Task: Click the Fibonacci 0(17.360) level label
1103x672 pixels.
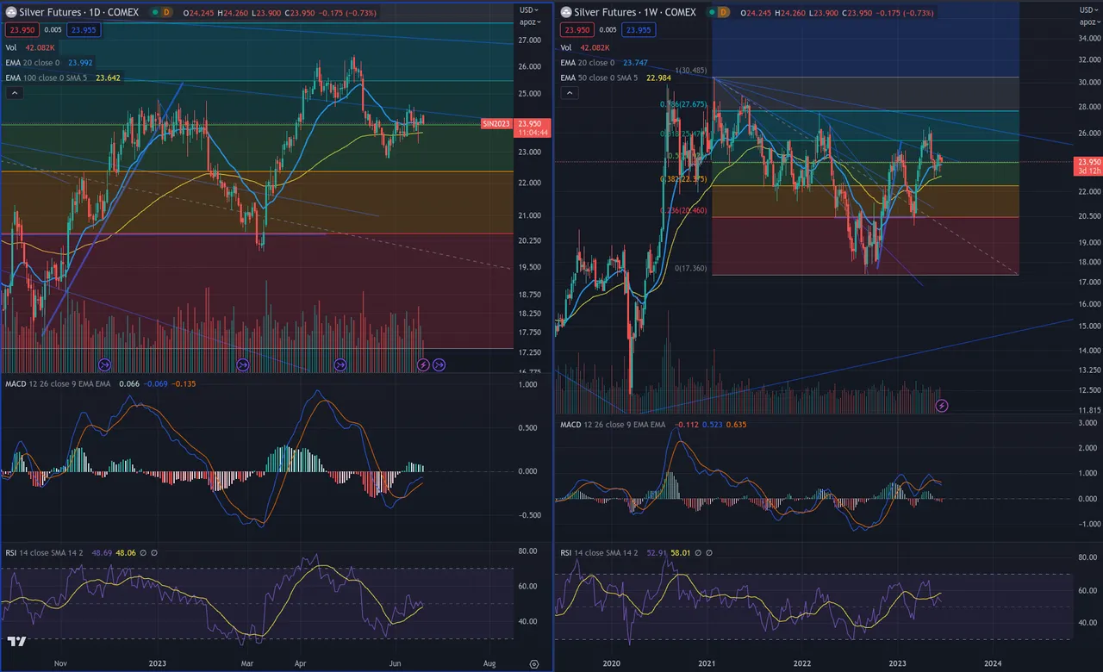Action: tap(689, 269)
